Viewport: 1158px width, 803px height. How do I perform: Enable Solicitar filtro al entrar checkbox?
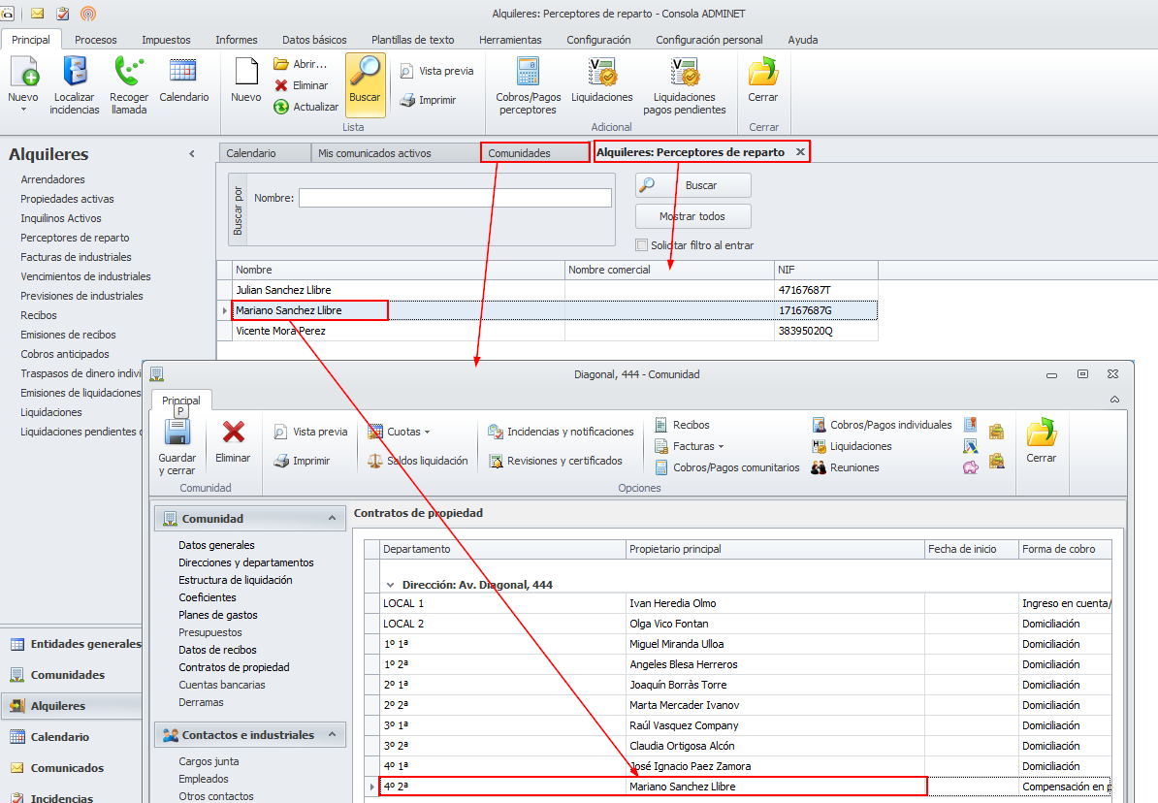pyautogui.click(x=641, y=245)
